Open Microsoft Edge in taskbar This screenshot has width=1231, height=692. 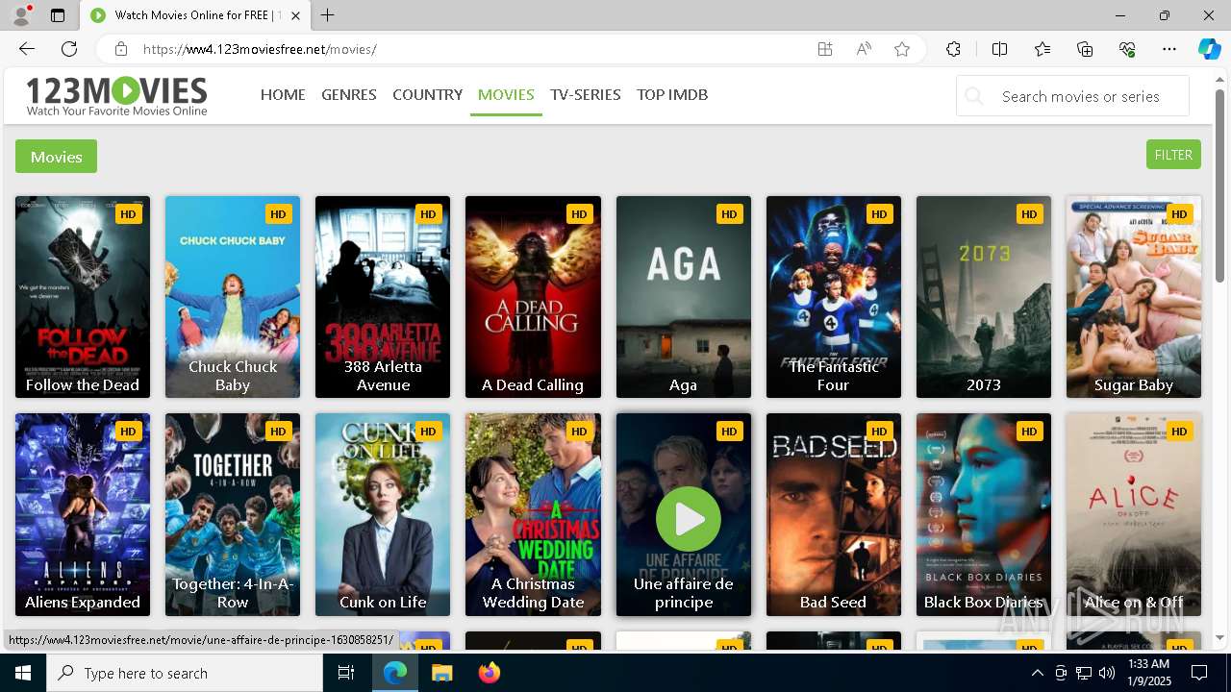(x=395, y=673)
